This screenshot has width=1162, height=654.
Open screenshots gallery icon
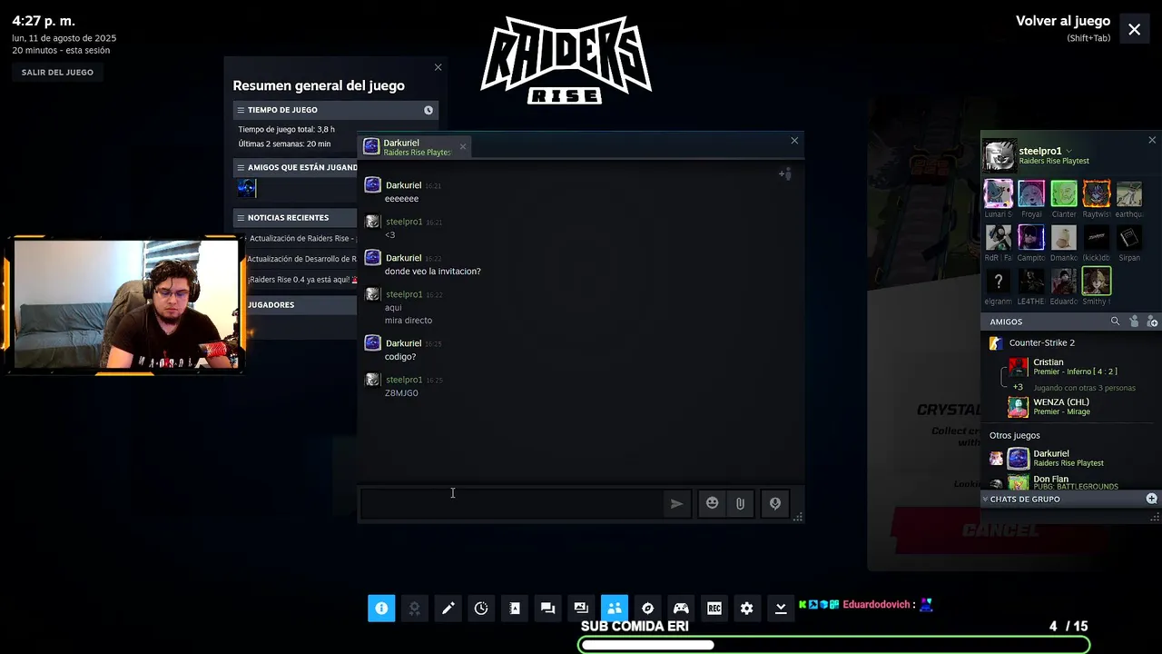click(x=581, y=609)
